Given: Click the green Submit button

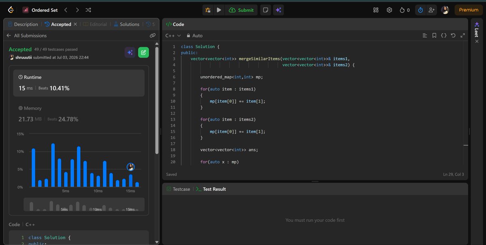Looking at the screenshot, I should [x=241, y=10].
